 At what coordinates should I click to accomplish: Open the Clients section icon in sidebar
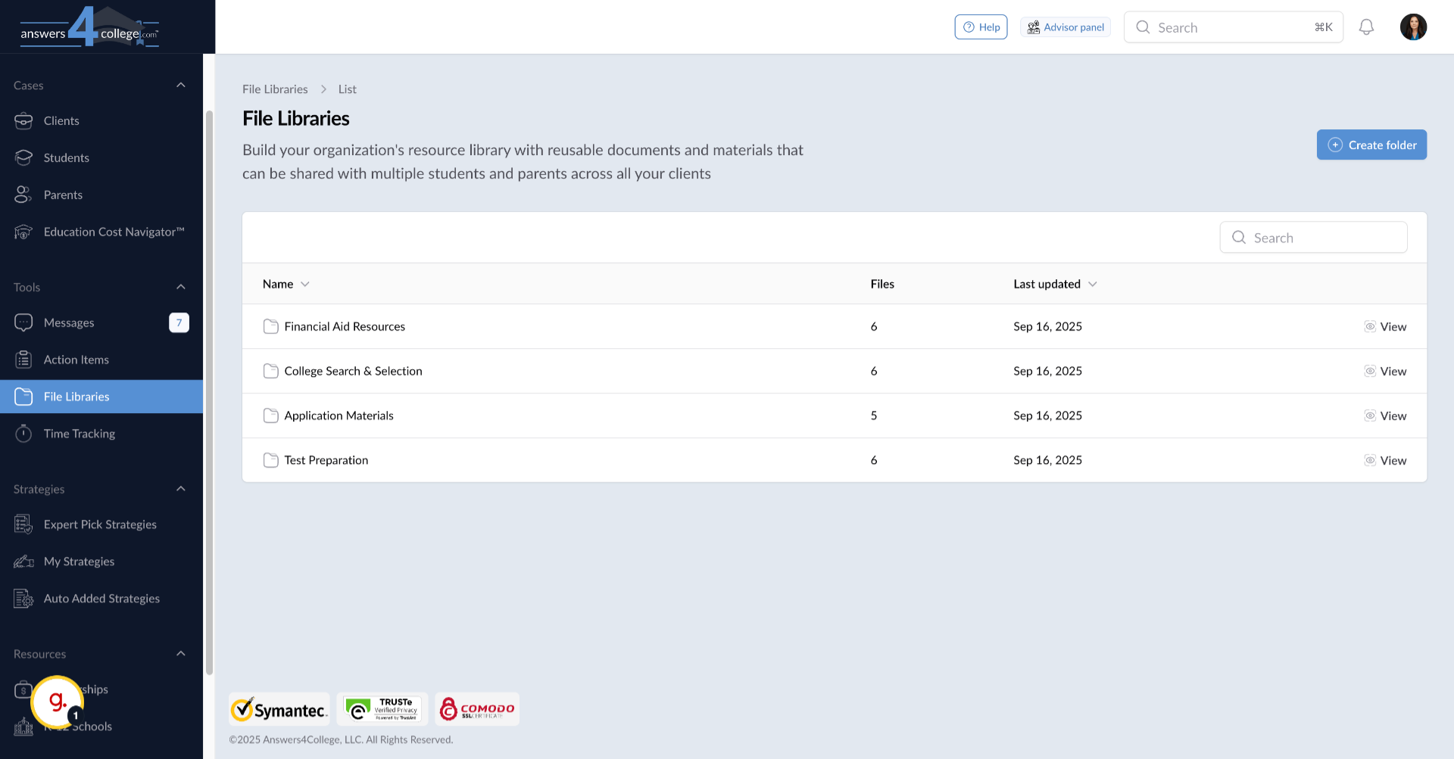click(x=23, y=120)
